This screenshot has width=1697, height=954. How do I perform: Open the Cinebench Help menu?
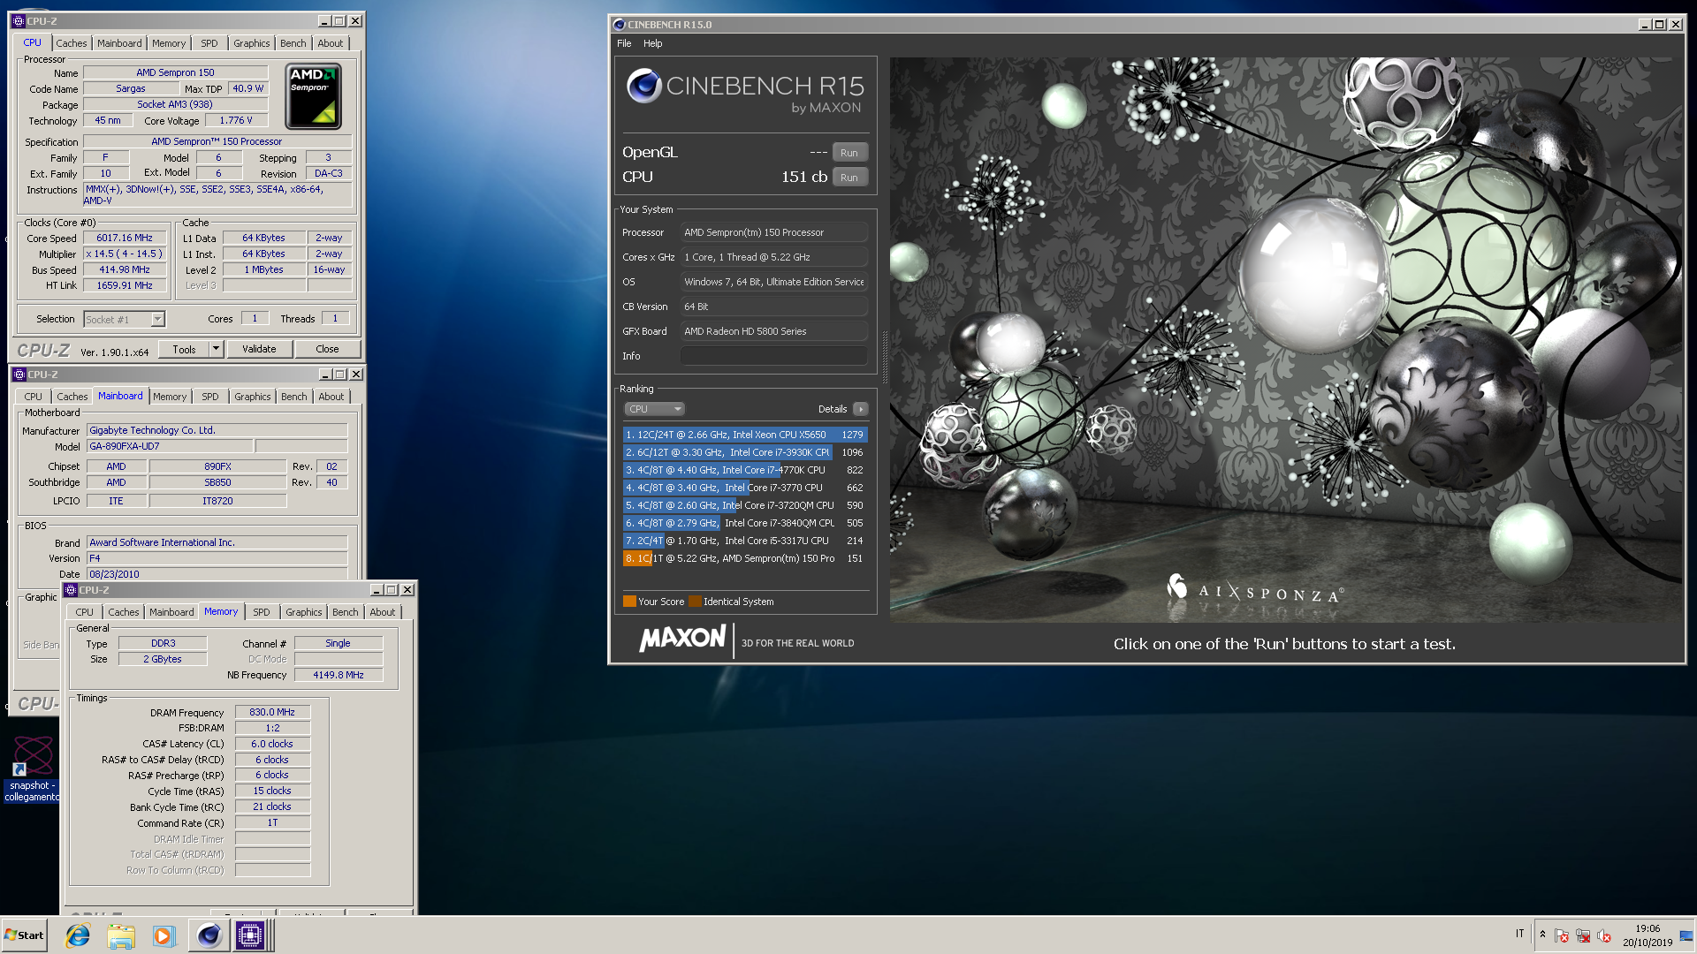click(x=652, y=43)
